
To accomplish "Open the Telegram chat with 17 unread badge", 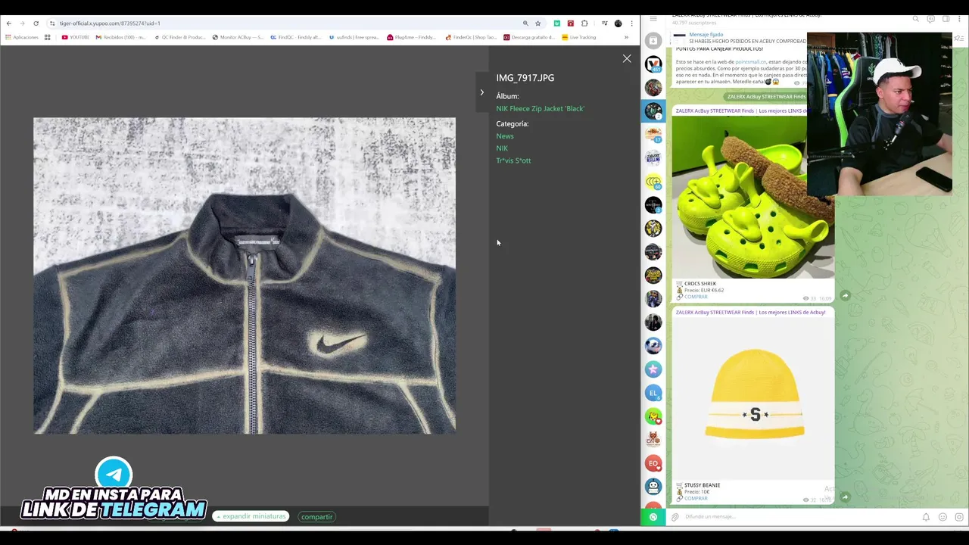I will pos(653,135).
